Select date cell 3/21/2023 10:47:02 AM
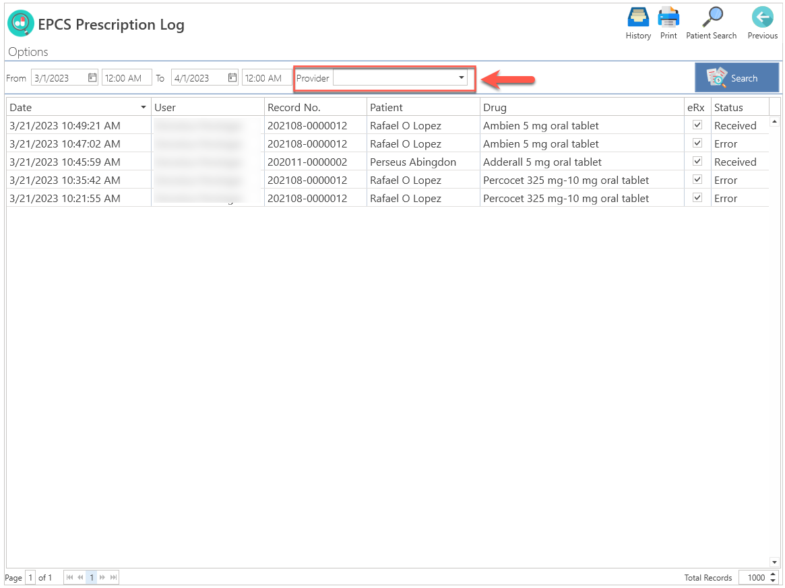 pyautogui.click(x=79, y=143)
